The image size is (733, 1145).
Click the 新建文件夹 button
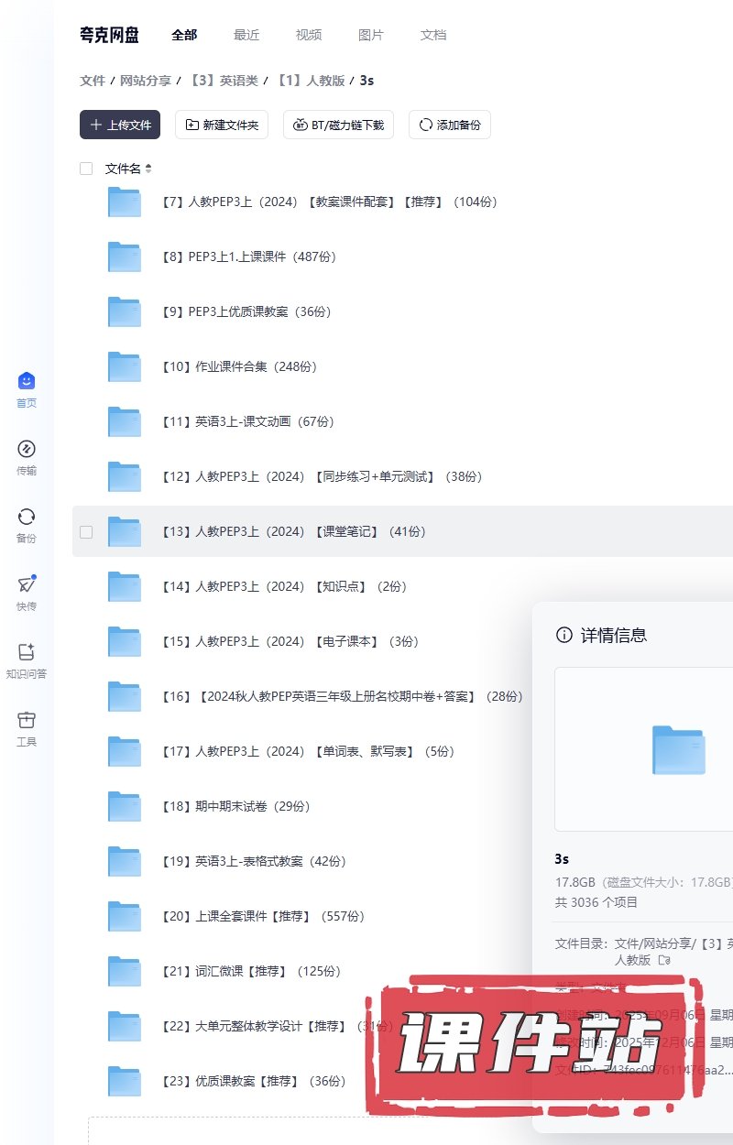pos(222,125)
